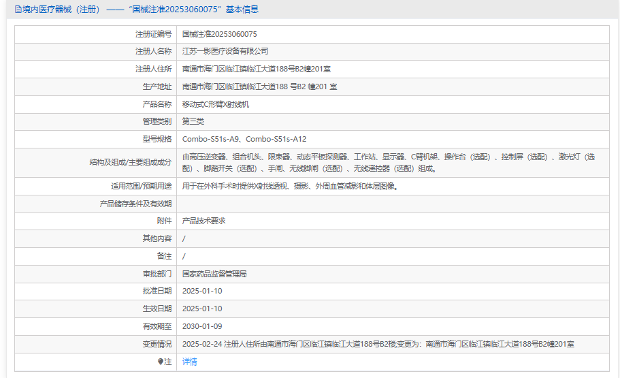Click the 注册人住所 address value

coord(257,69)
